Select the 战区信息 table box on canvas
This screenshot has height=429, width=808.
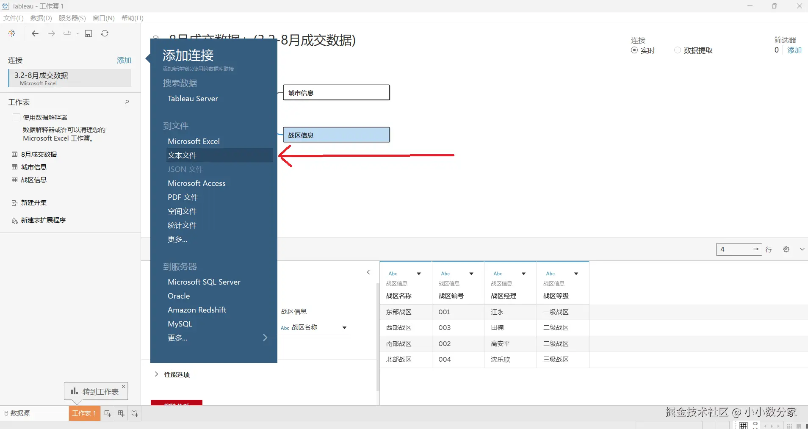click(x=336, y=135)
